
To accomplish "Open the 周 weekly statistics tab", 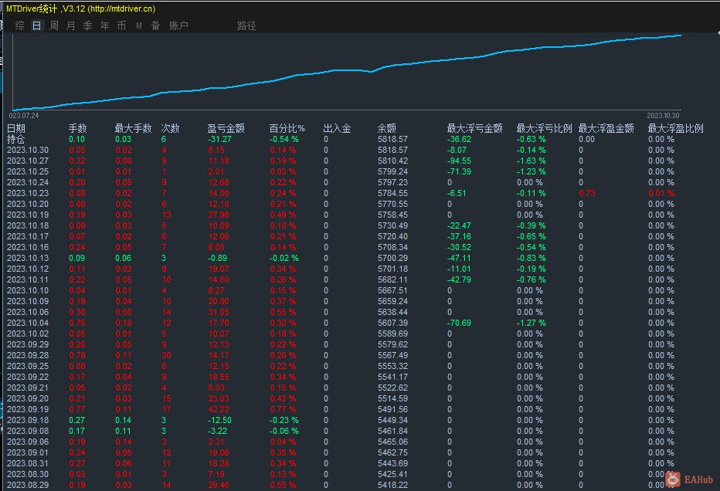I will point(54,25).
